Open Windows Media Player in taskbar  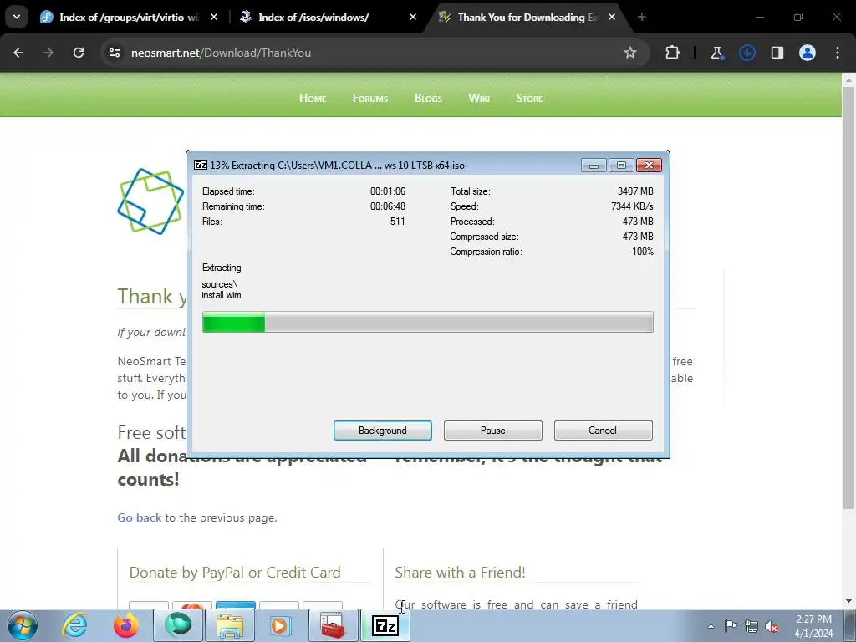pos(282,625)
